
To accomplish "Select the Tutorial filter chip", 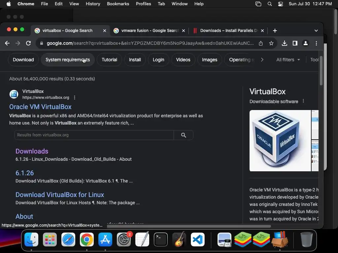I will pyautogui.click(x=109, y=60).
